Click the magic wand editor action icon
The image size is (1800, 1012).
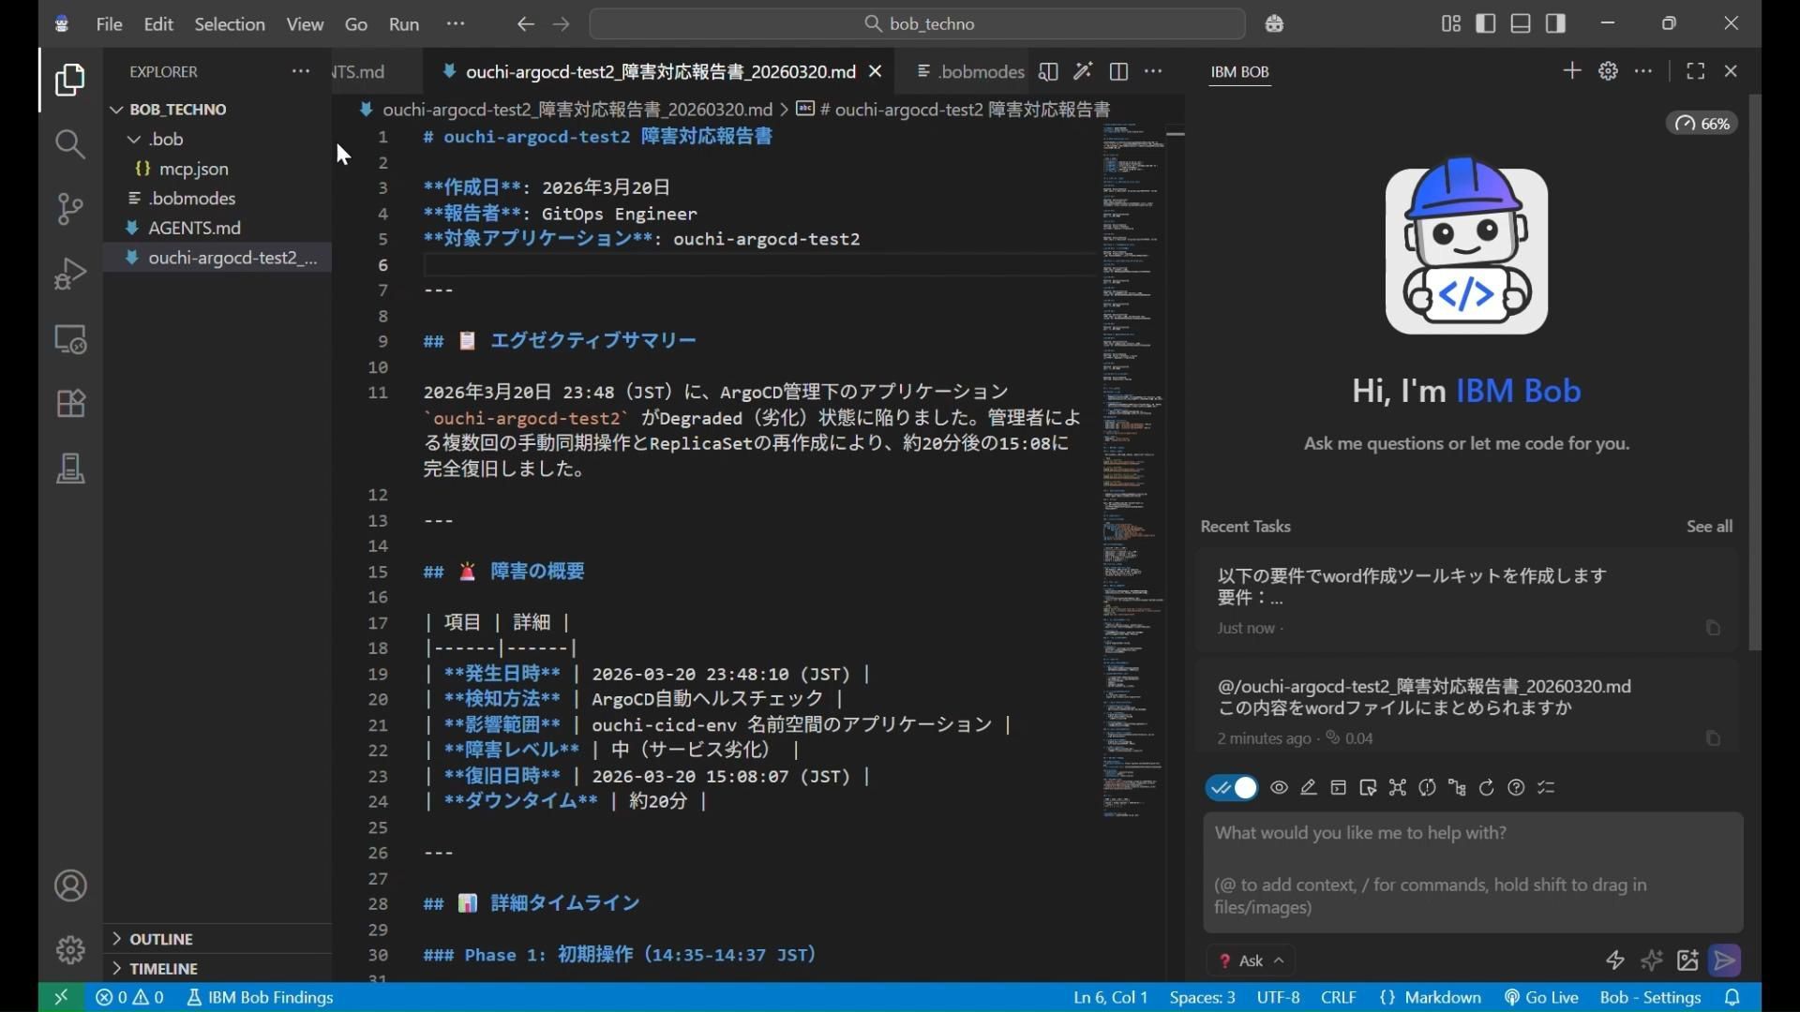[x=1083, y=71]
